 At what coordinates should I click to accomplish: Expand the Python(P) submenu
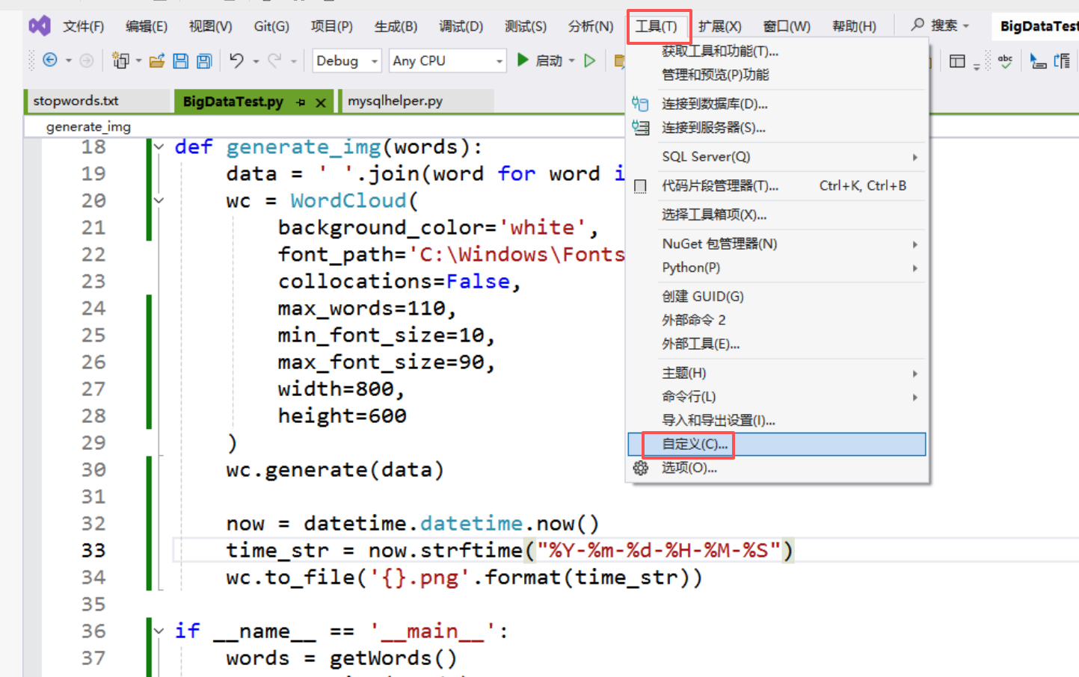pyautogui.click(x=915, y=268)
